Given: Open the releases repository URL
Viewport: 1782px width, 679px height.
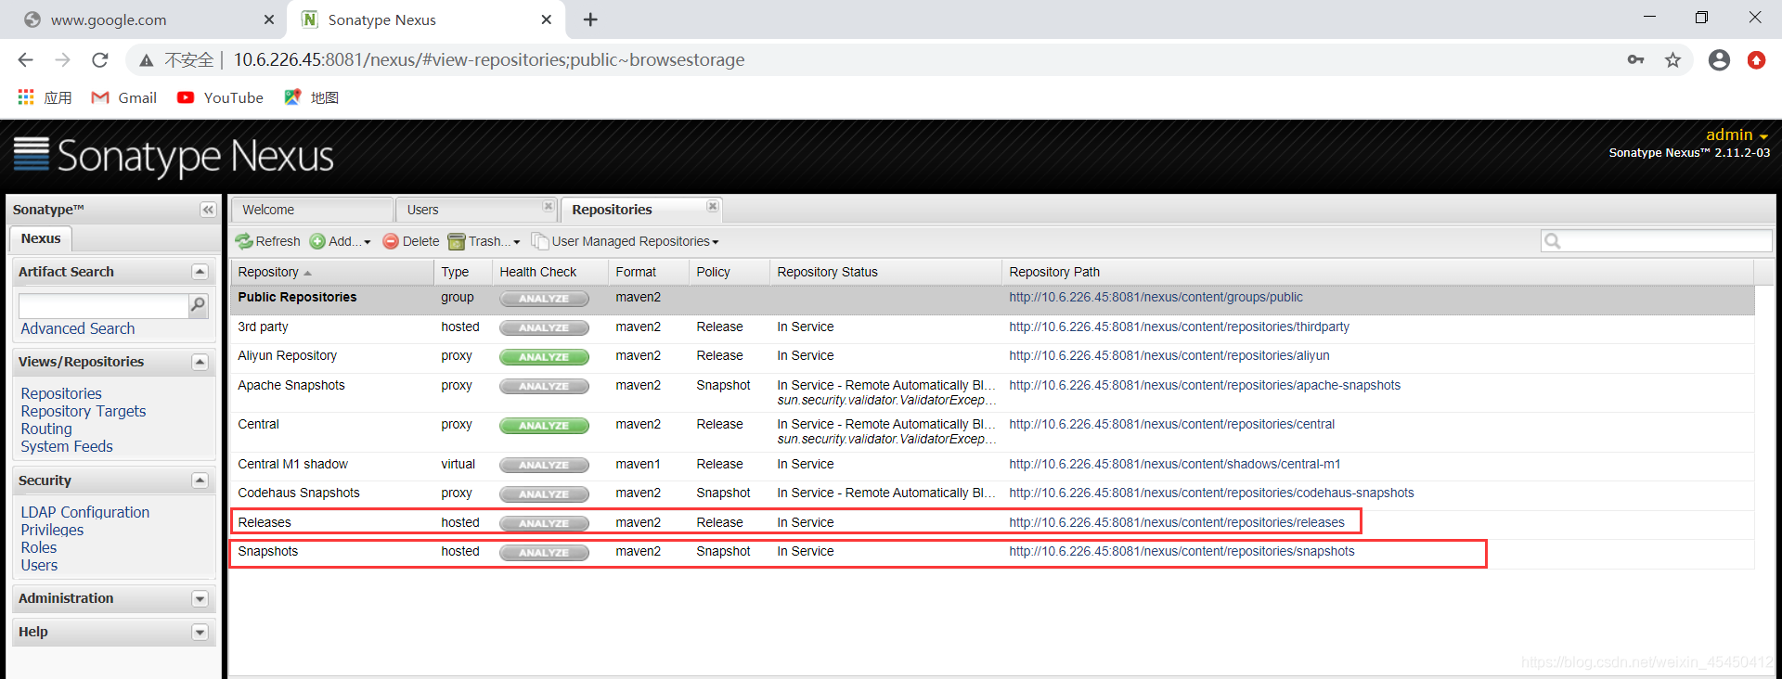Looking at the screenshot, I should pos(1176,522).
